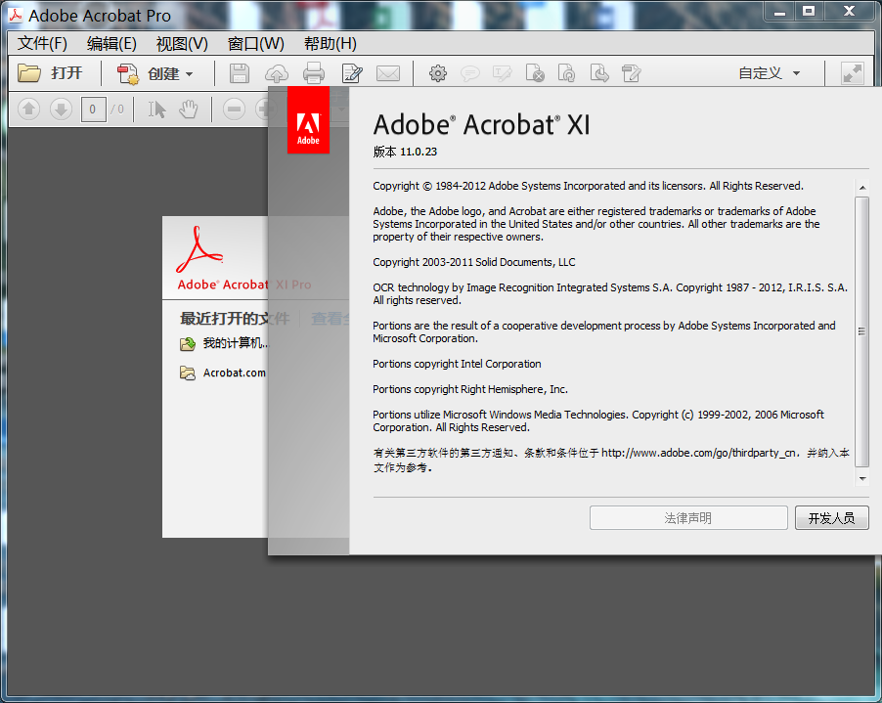Click the upload to cloud icon
The image size is (882, 703).
[x=277, y=73]
